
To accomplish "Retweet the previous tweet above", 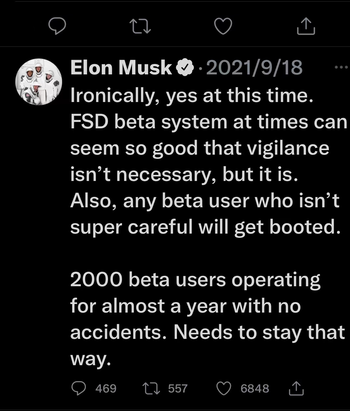I will click(140, 26).
